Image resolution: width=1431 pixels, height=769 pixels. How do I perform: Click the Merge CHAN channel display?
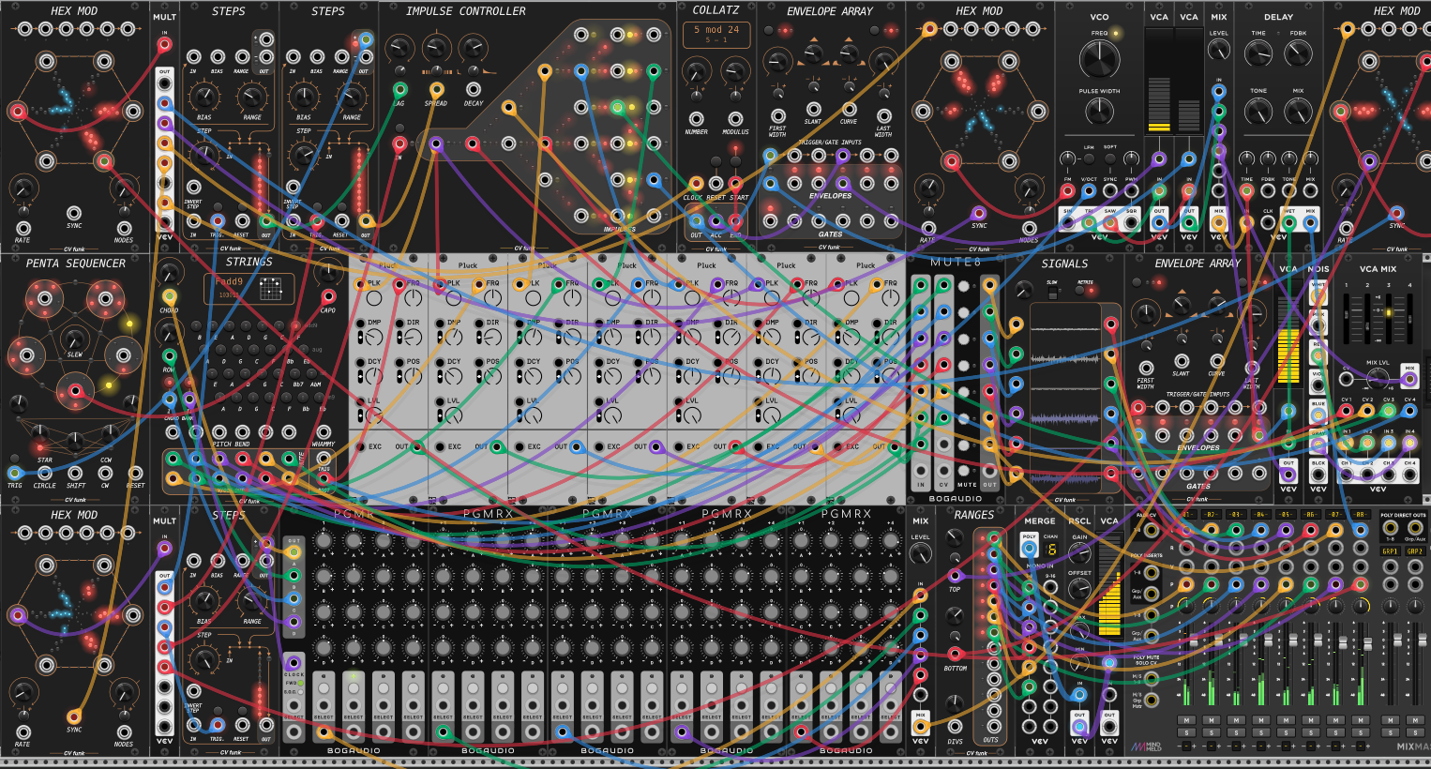click(1052, 549)
